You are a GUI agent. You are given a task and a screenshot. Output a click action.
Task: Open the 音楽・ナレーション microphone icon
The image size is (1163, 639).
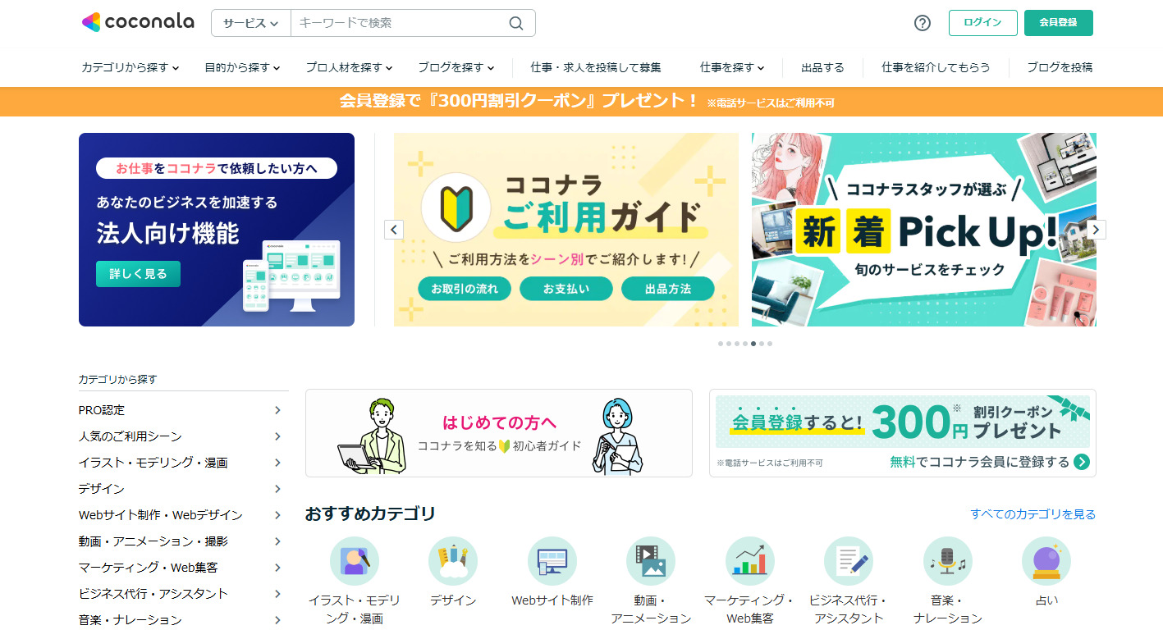tap(948, 561)
